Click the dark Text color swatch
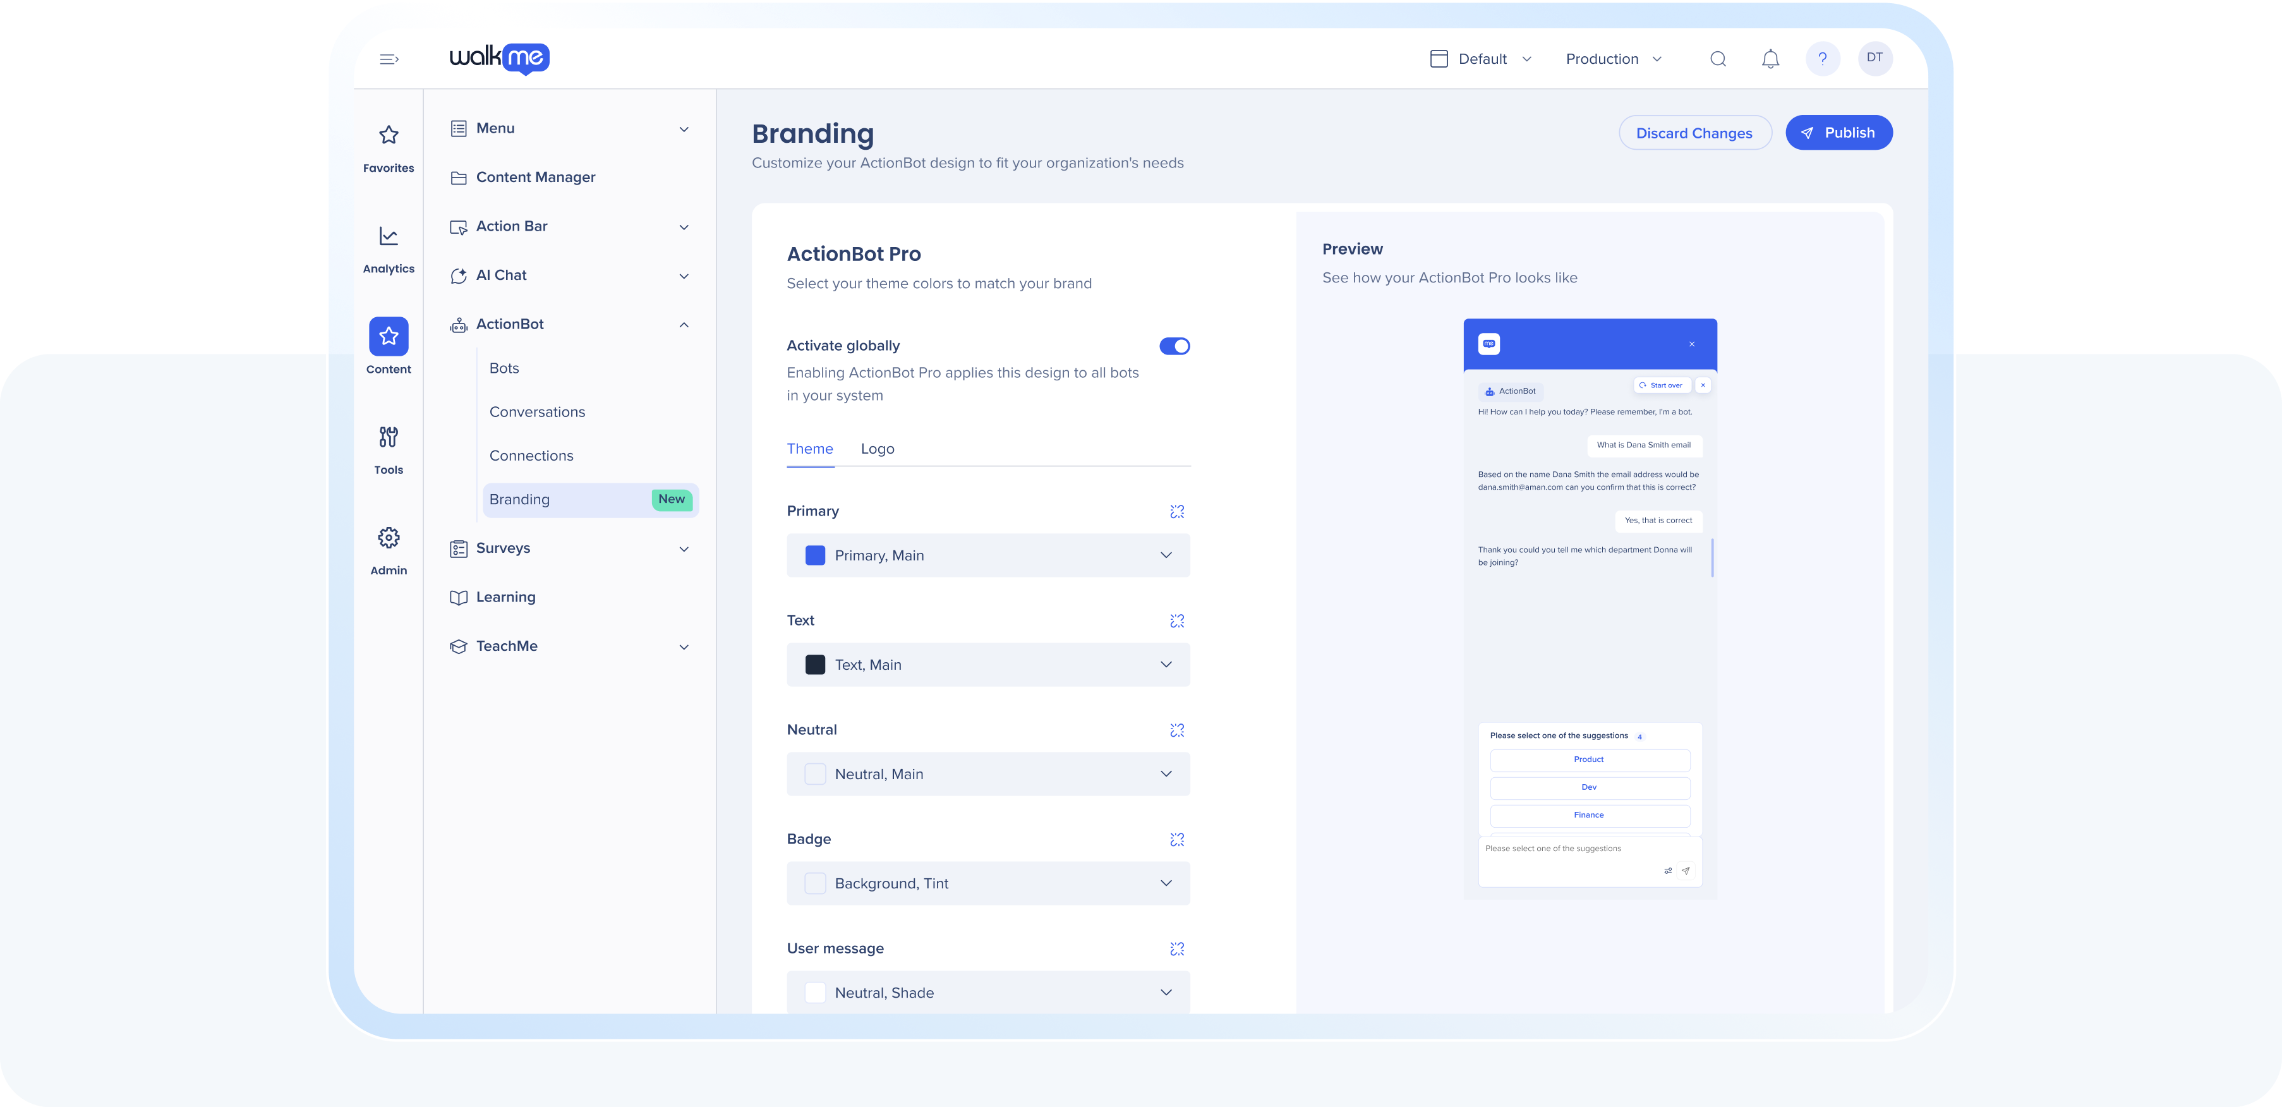Viewport: 2282px width, 1107px height. click(x=815, y=665)
